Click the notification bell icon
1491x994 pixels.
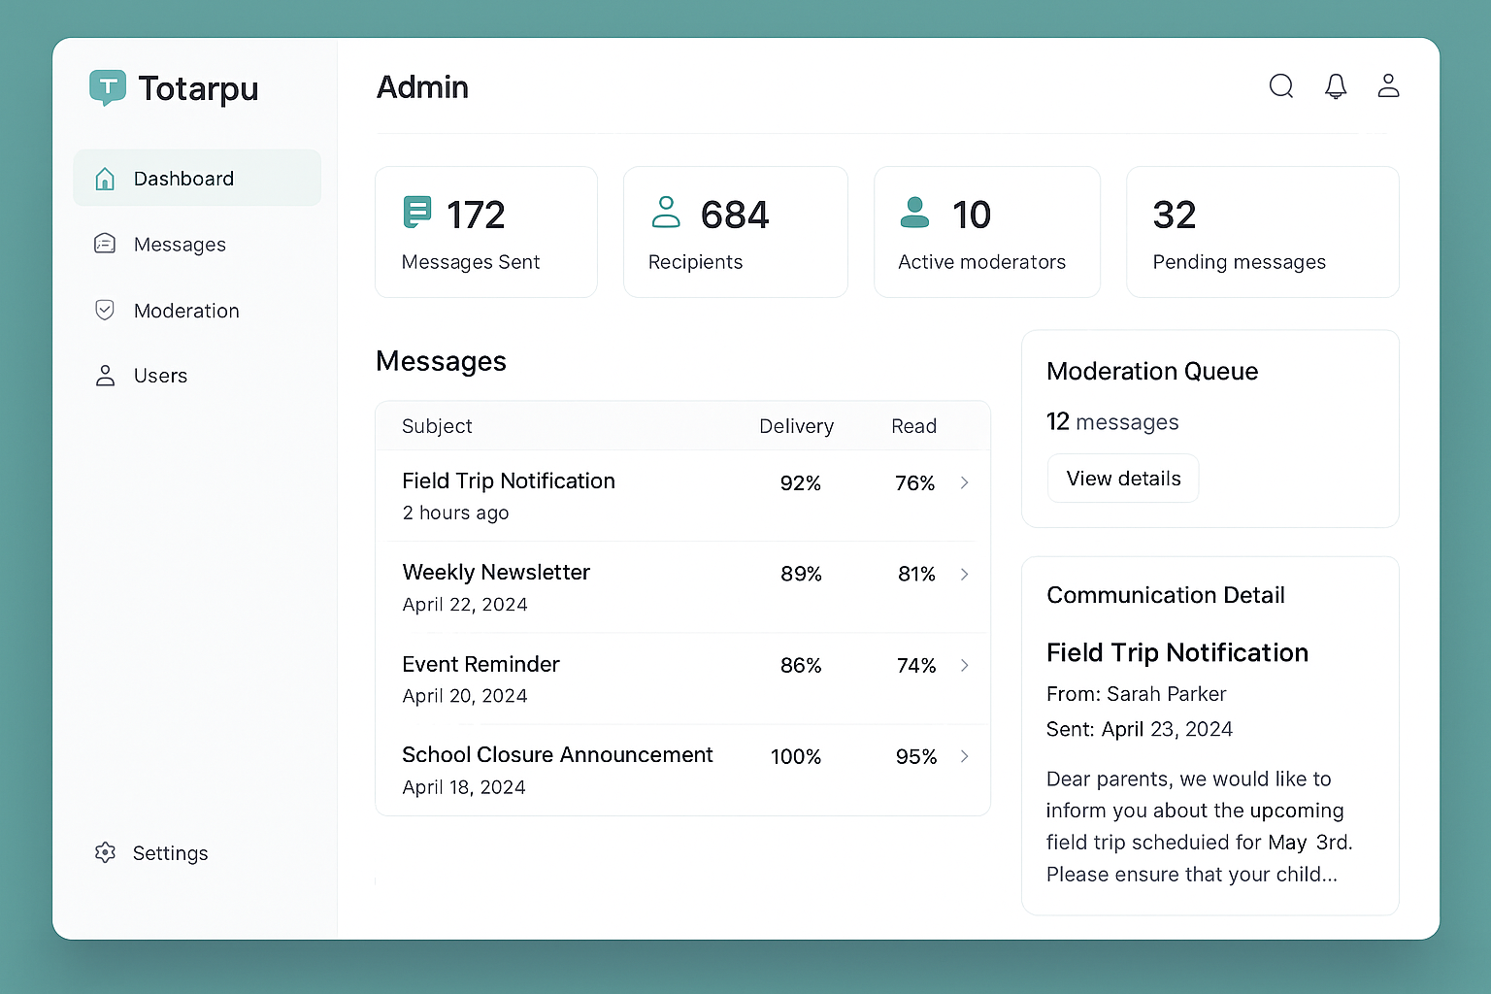tap(1336, 86)
